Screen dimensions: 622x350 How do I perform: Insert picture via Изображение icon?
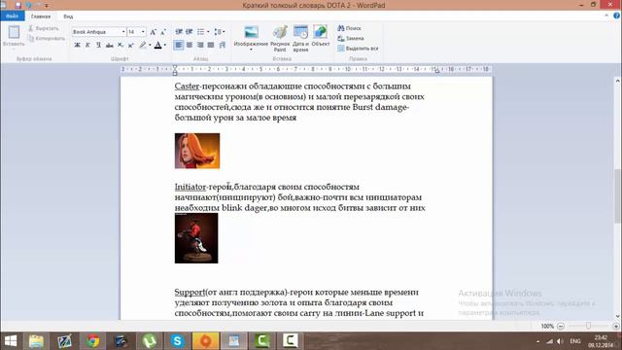pos(251,32)
